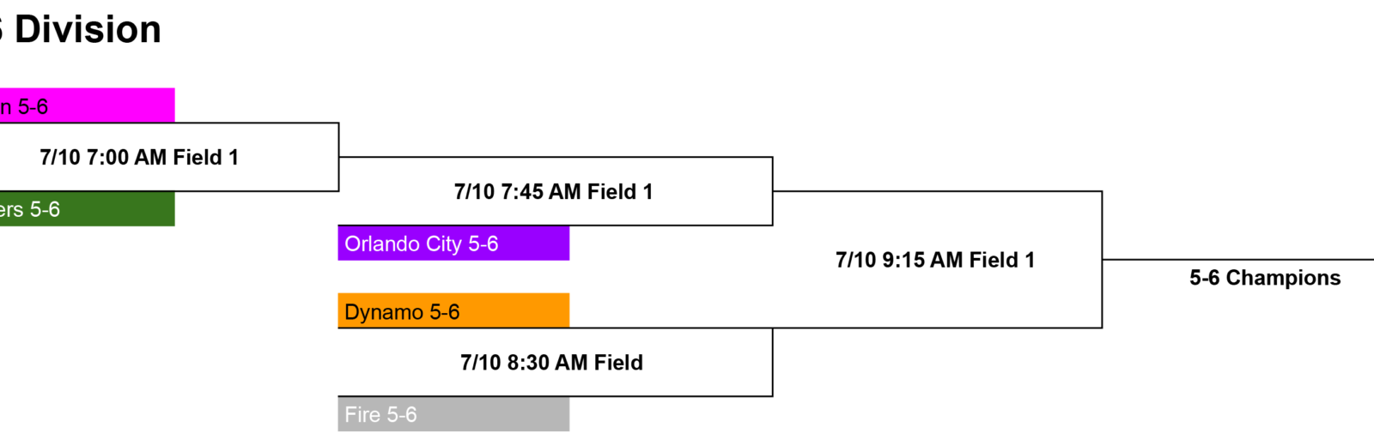Viewport: 1374px width, 433px height.
Task: Click empty winner line above 9:15 AM label
Action: tap(937, 191)
